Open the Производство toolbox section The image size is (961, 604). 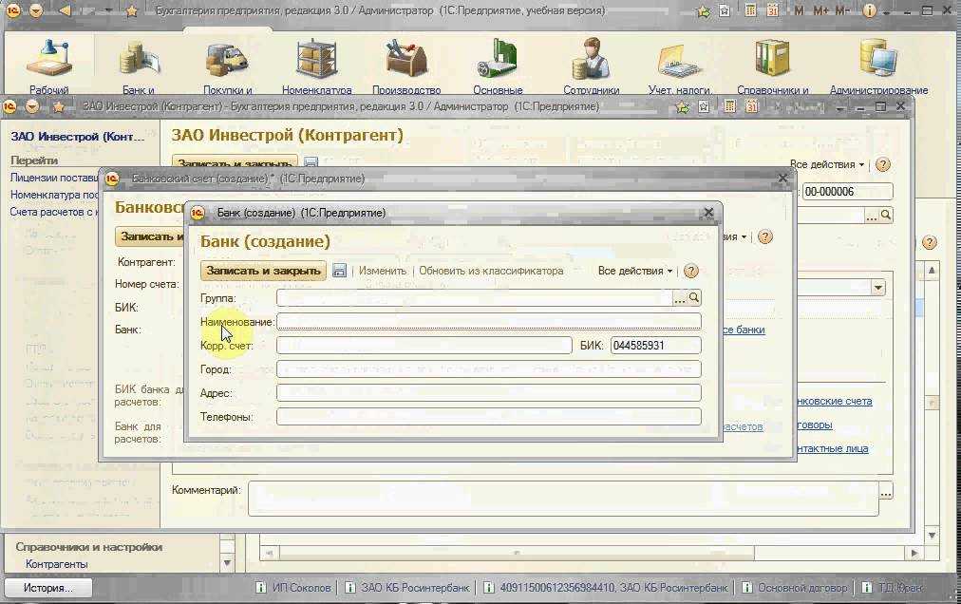point(406,66)
